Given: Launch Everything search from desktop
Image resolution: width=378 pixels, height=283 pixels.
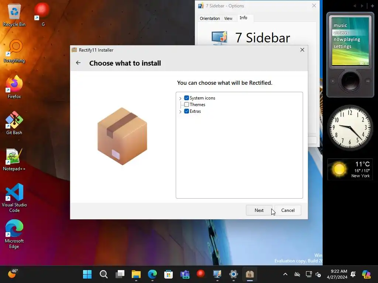Looking at the screenshot, I should click(x=14, y=51).
